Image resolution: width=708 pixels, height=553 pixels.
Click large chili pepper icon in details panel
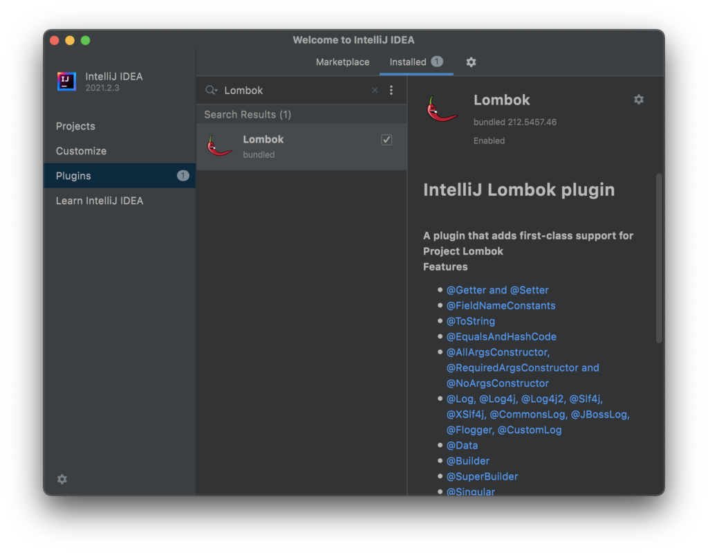tap(442, 110)
